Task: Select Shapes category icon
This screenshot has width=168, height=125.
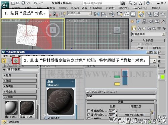Action: [139, 28]
